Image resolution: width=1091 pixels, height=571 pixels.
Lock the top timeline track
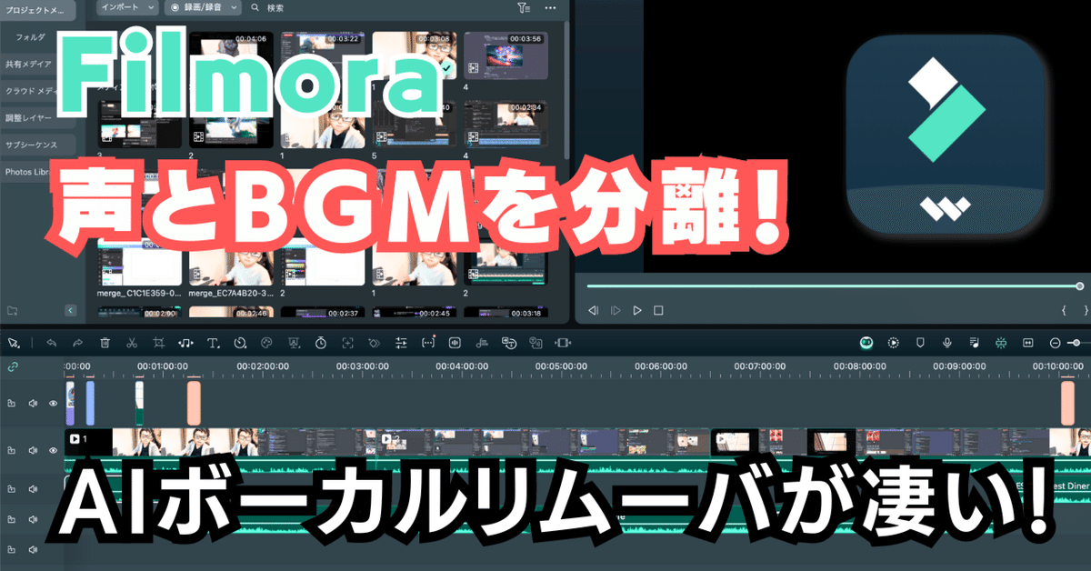point(12,403)
